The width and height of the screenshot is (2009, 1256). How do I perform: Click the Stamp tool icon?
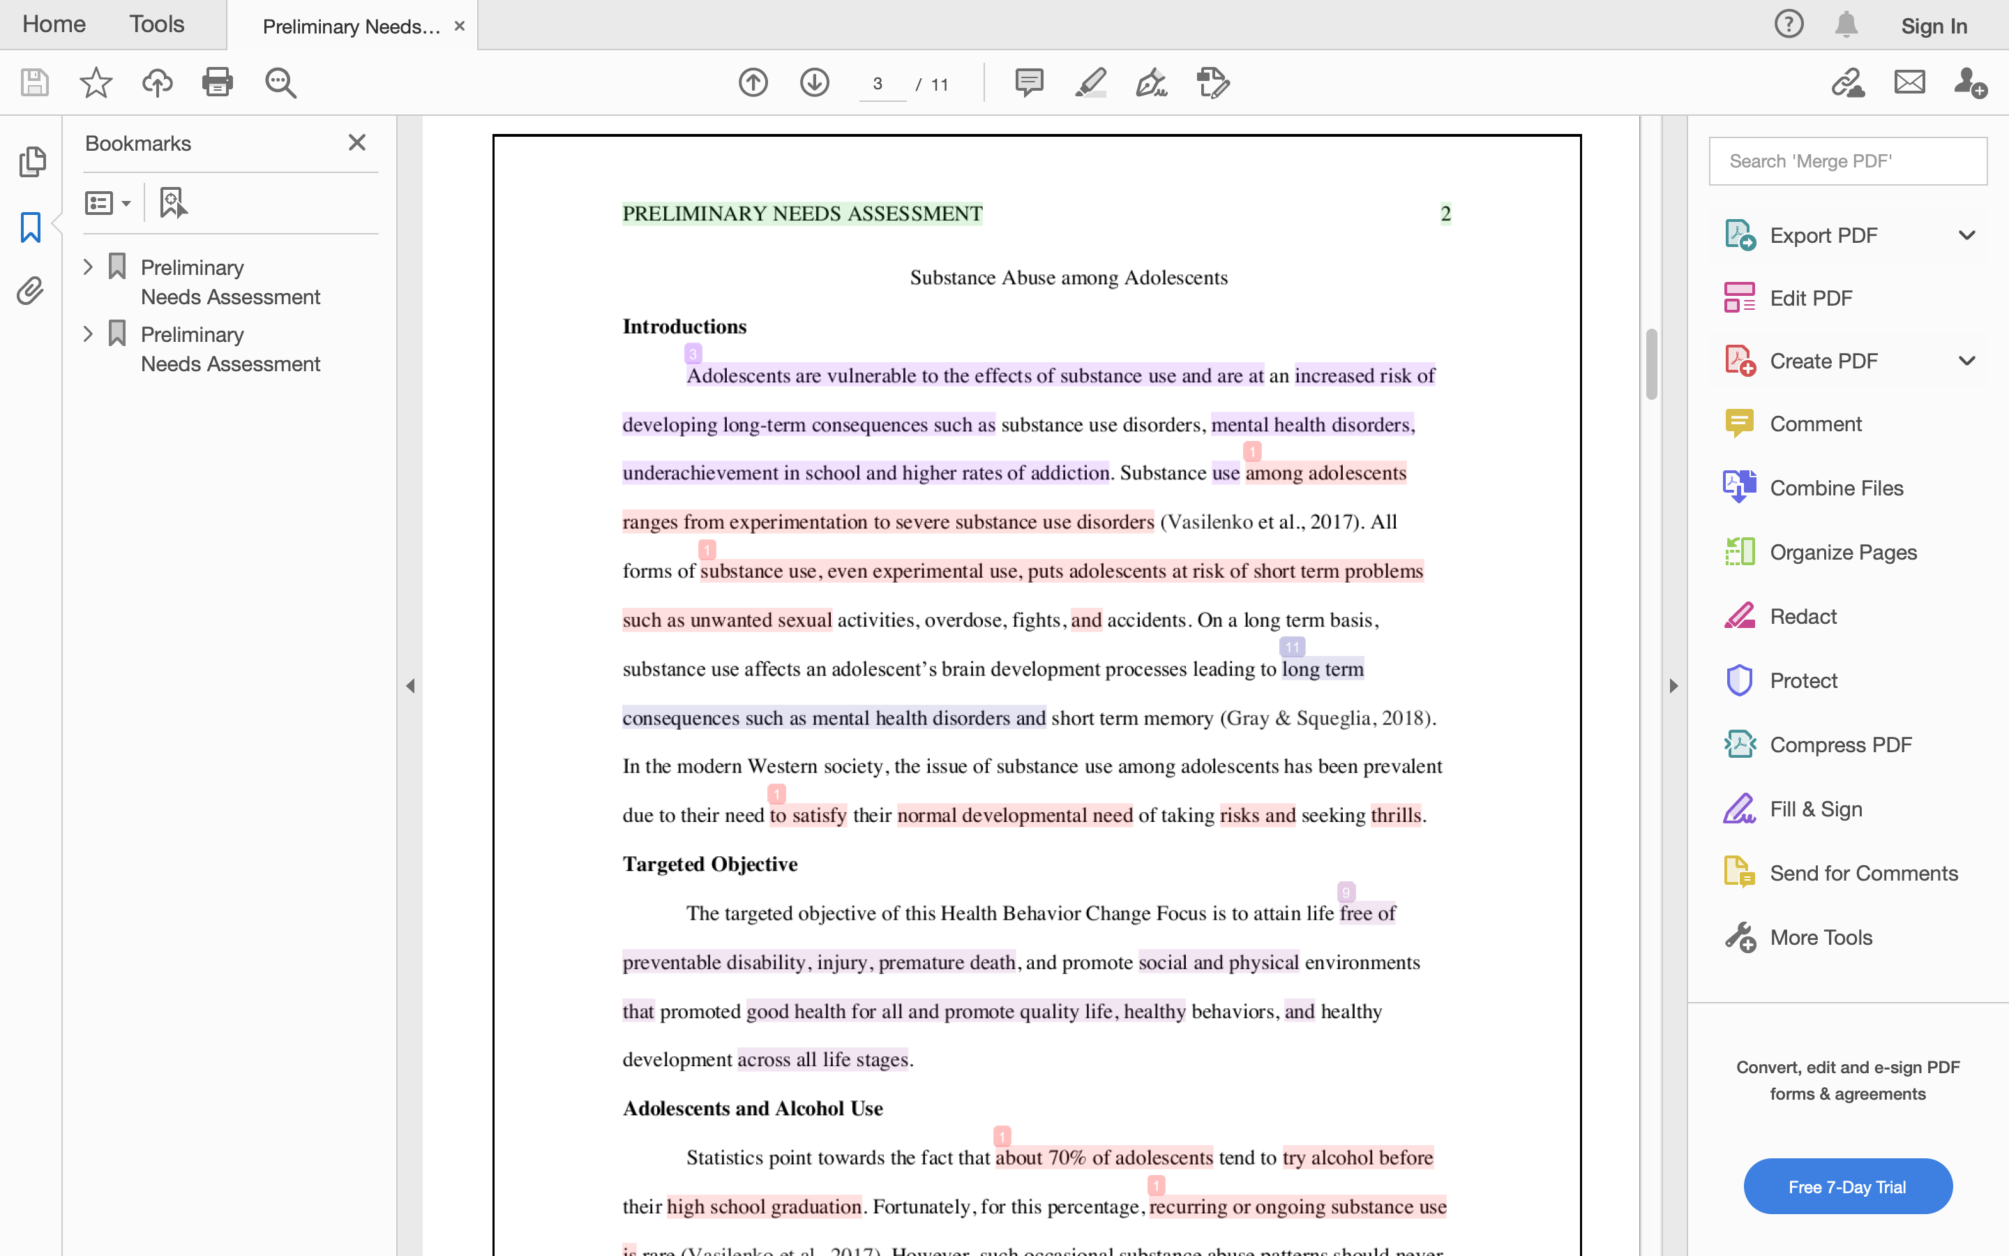1213,82
